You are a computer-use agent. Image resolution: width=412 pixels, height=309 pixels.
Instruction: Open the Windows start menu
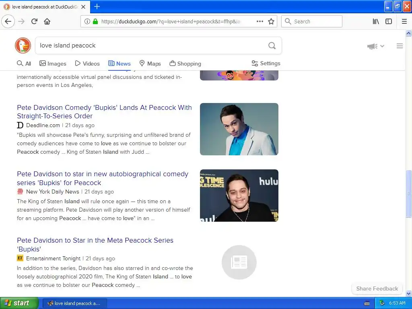pyautogui.click(x=19, y=303)
